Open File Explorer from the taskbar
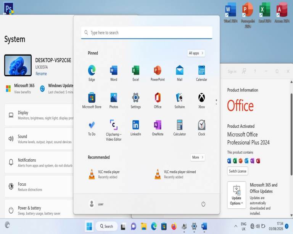 [144, 226]
